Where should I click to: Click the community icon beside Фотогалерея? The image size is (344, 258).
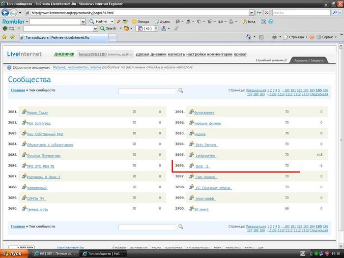coord(191,112)
